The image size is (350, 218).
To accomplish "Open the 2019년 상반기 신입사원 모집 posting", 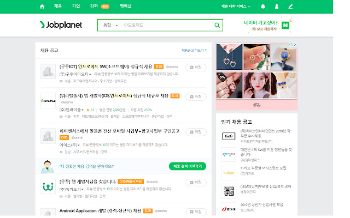I will (261, 205).
